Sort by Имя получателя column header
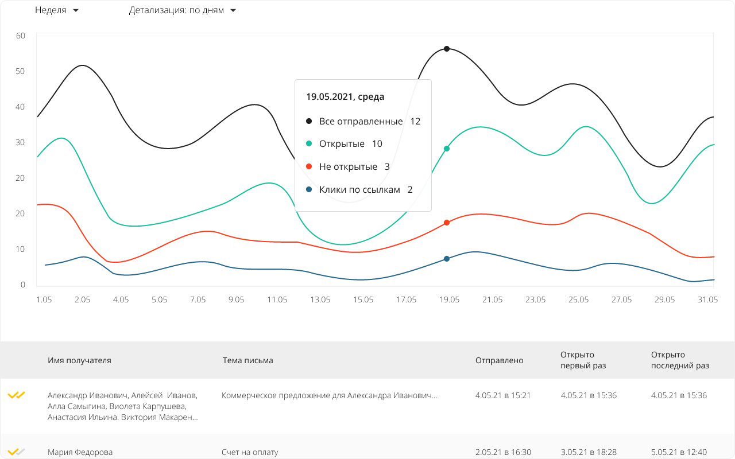The height and width of the screenshot is (459, 735). pos(79,360)
